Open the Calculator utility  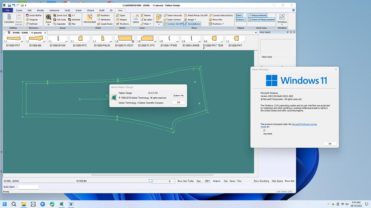click(x=9, y=19)
